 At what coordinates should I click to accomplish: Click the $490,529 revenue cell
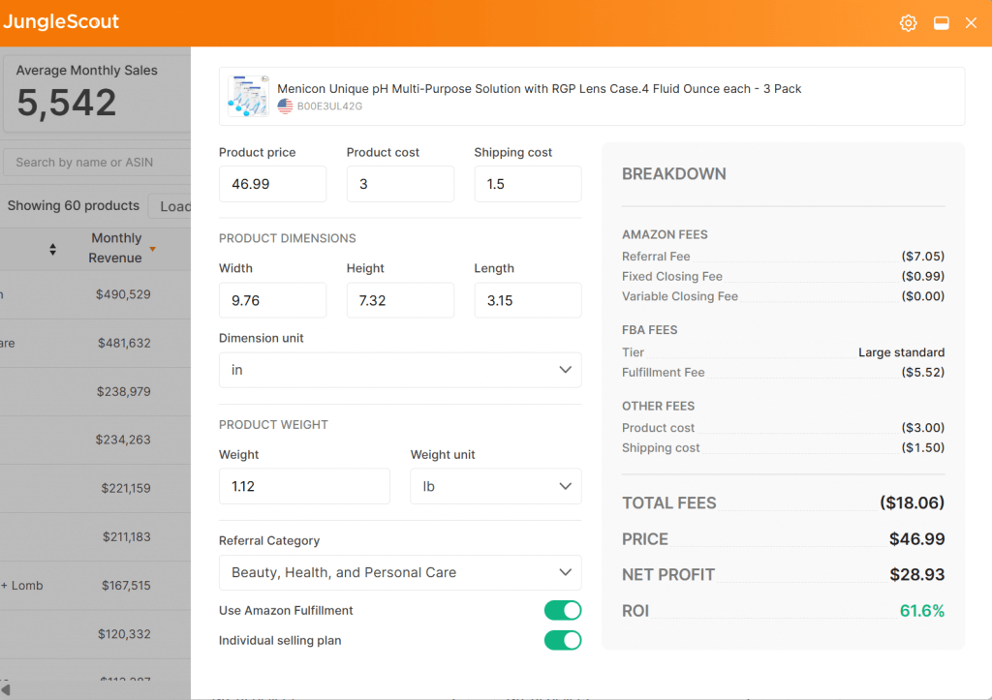[x=123, y=294]
